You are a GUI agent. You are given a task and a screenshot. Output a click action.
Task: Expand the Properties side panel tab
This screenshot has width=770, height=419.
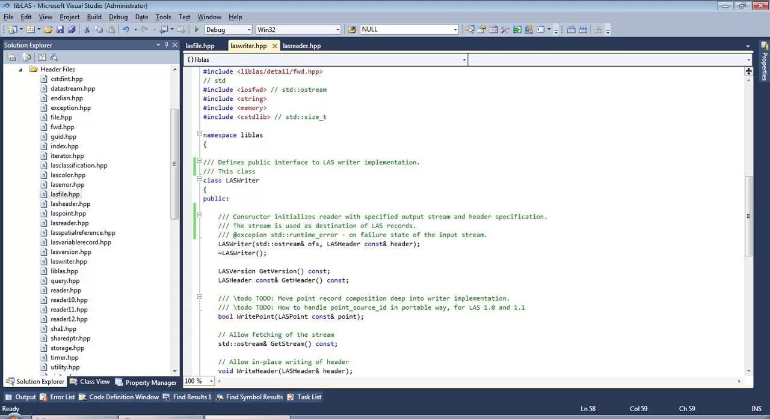point(765,61)
